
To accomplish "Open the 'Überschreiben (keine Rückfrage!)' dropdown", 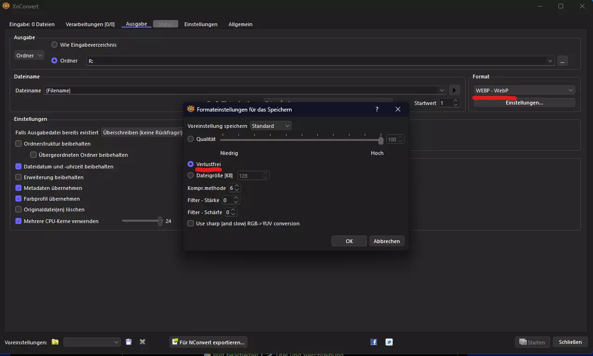I will tap(143, 133).
